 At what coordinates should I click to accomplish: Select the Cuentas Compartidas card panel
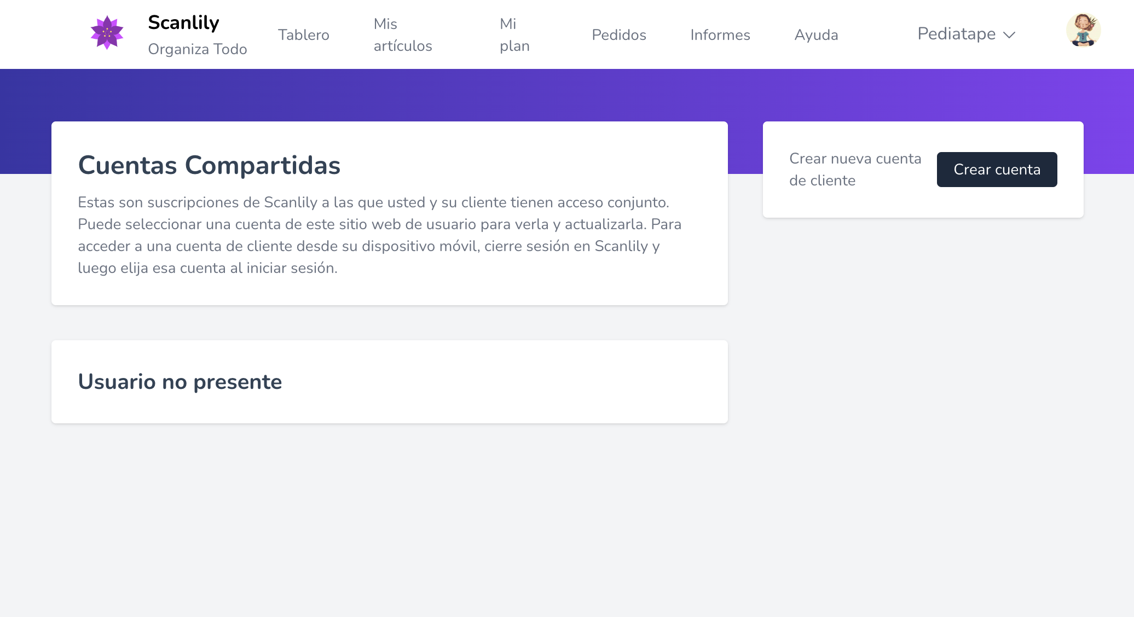coord(390,213)
